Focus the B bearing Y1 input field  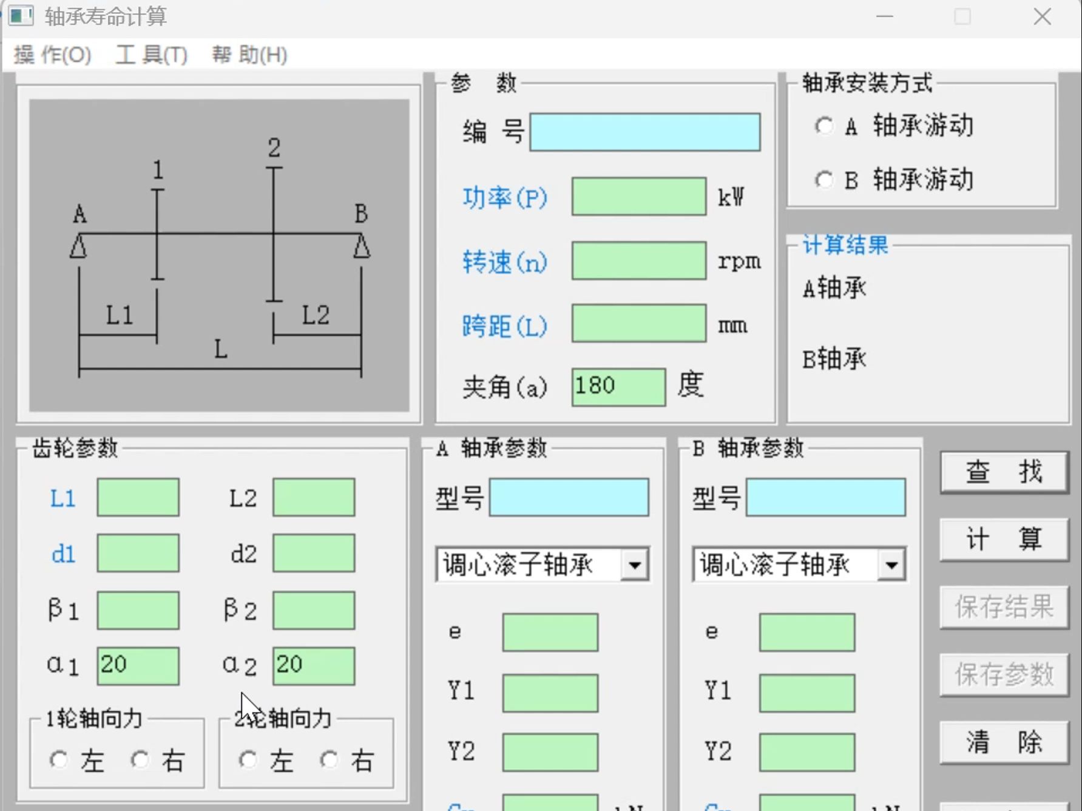807,693
